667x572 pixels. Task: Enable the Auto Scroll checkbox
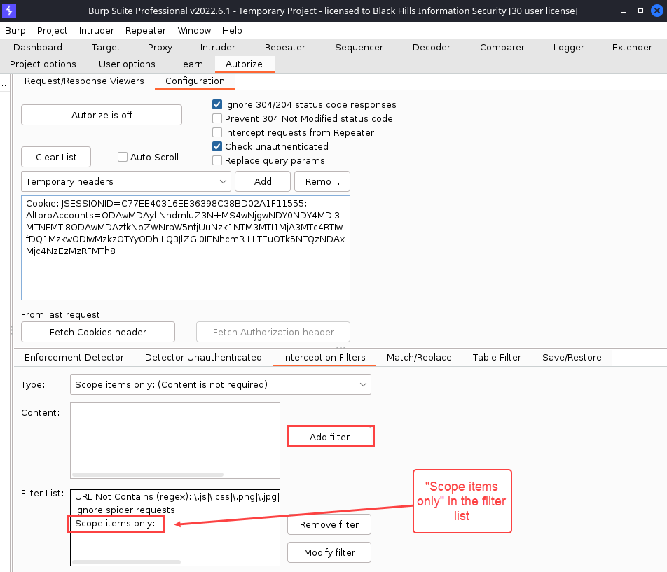123,157
